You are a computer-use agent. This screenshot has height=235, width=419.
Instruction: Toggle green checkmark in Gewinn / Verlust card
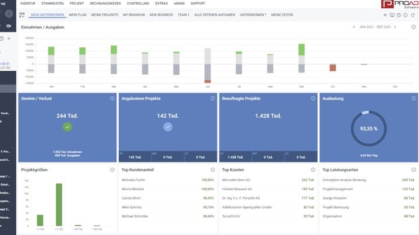click(x=68, y=126)
